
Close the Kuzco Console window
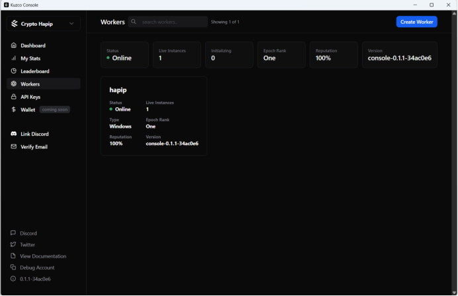pos(448,5)
